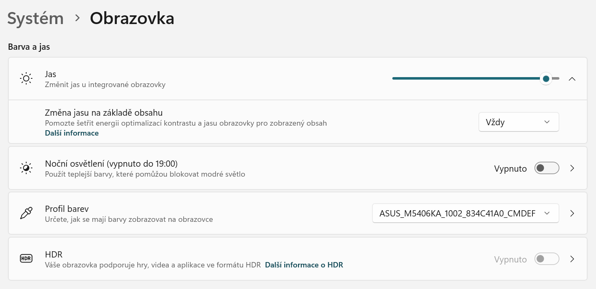Click the Použít teplejší barvy description text
The height and width of the screenshot is (289, 596).
coord(145,174)
